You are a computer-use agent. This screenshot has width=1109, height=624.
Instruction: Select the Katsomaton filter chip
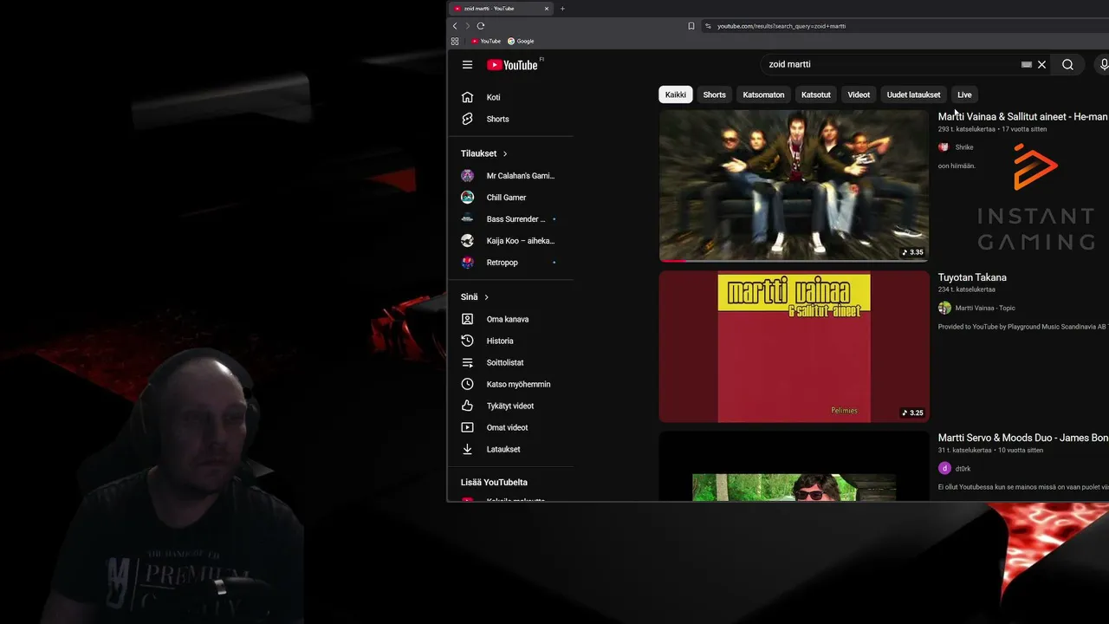coord(763,94)
